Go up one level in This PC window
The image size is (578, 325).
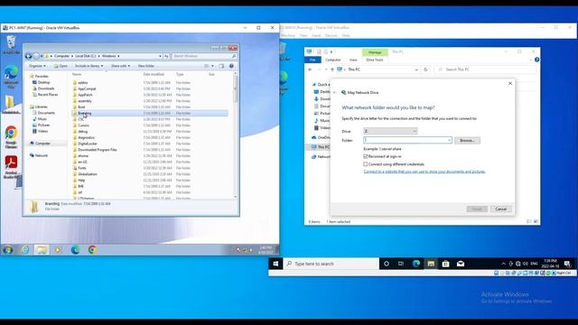tap(332, 70)
